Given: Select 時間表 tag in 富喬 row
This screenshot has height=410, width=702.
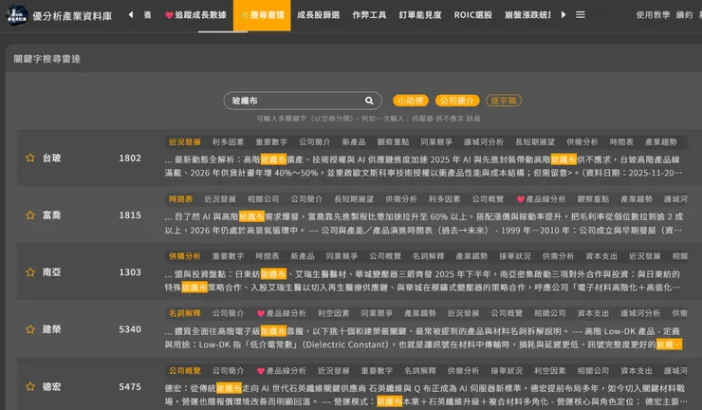Looking at the screenshot, I should click(180, 199).
